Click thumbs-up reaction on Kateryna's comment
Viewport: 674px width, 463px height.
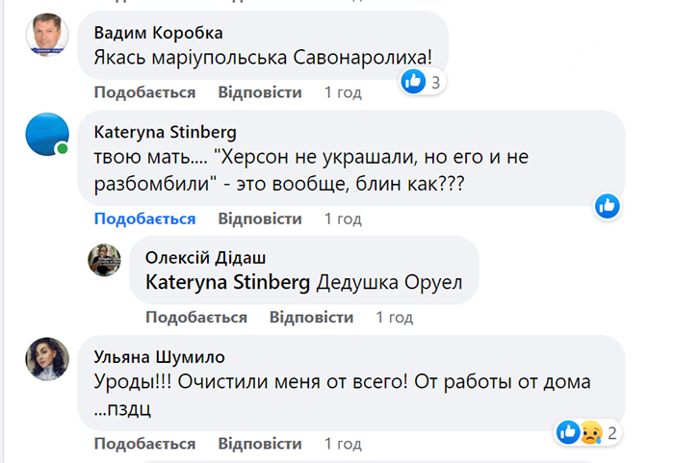[x=607, y=205]
